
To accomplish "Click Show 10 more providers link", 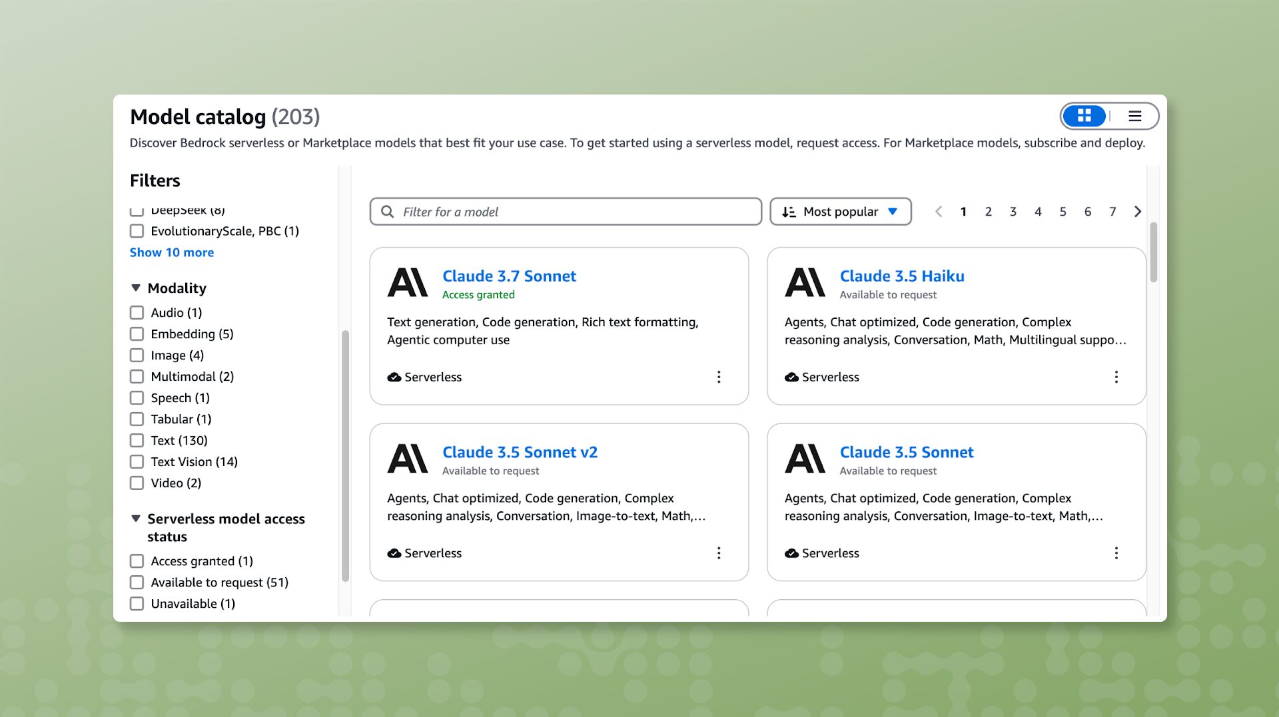I will (172, 252).
